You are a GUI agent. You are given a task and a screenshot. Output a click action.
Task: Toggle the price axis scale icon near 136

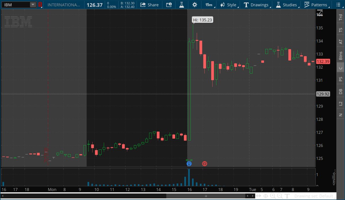320,13
